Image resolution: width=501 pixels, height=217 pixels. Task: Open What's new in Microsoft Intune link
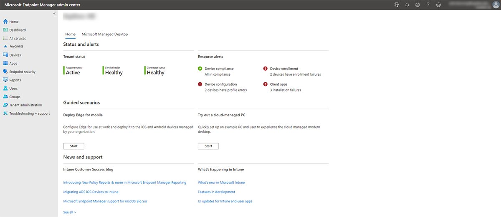pos(221,182)
